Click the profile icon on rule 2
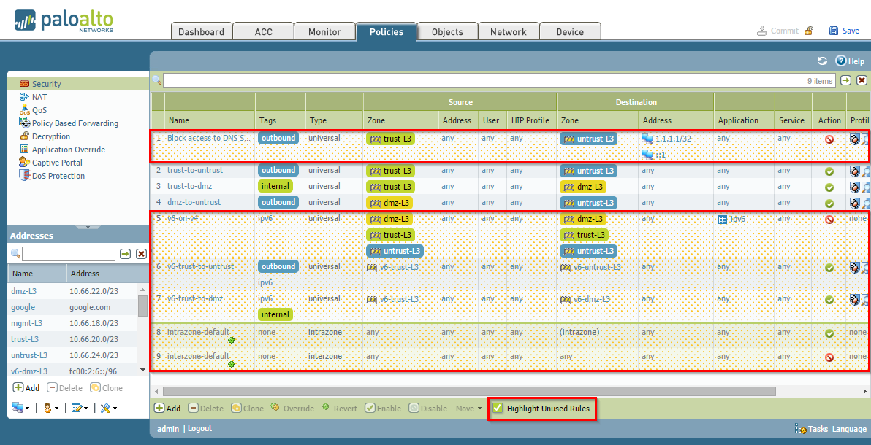871x445 pixels. 853,171
